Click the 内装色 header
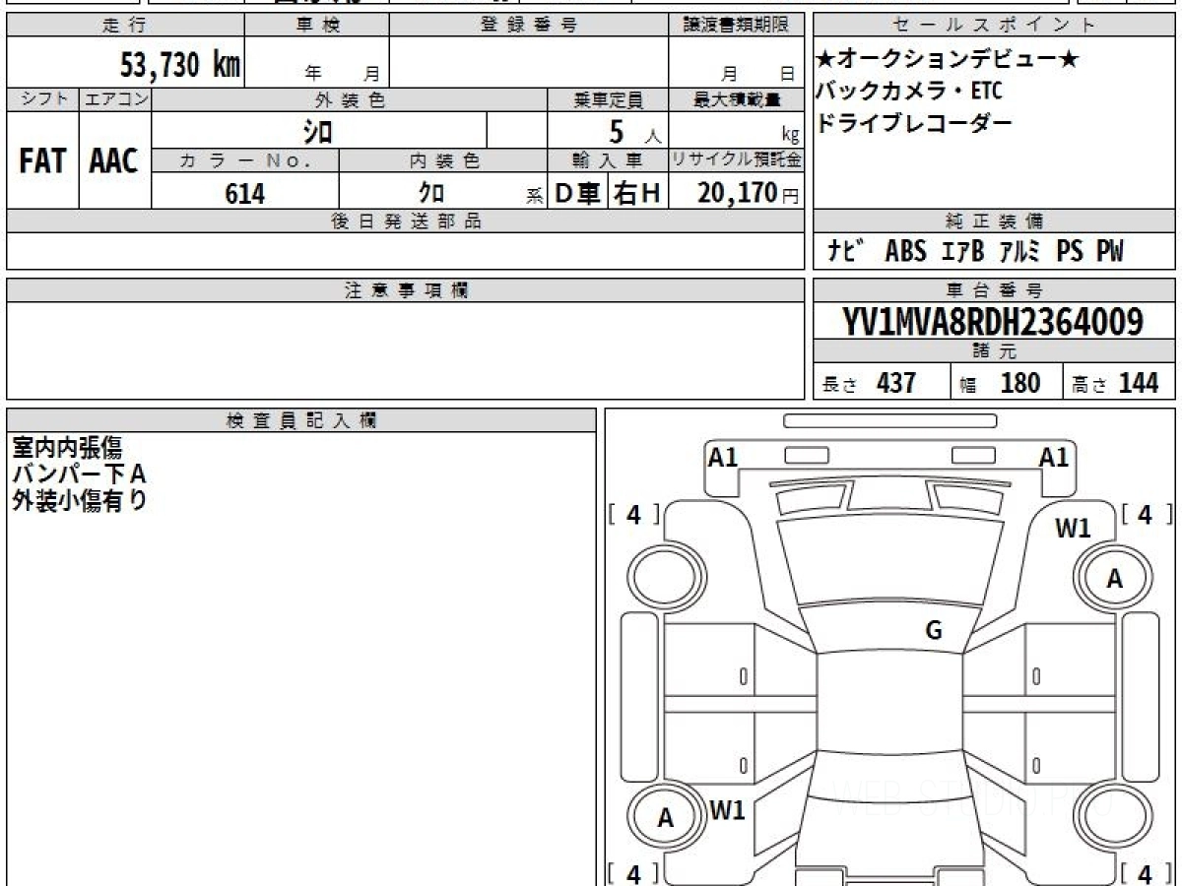The image size is (1182, 886). point(443,161)
